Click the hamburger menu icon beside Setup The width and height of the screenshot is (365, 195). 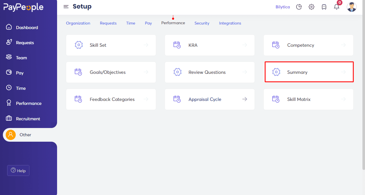[x=66, y=7]
